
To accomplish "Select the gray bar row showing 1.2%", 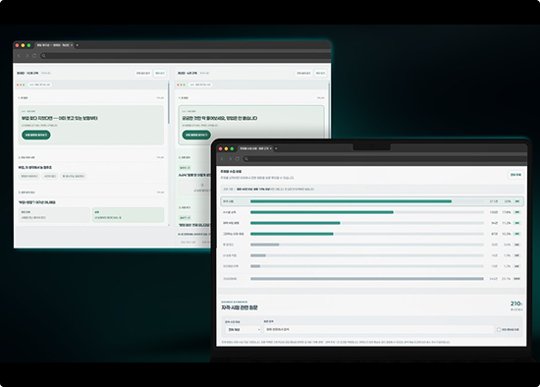I will (x=372, y=266).
